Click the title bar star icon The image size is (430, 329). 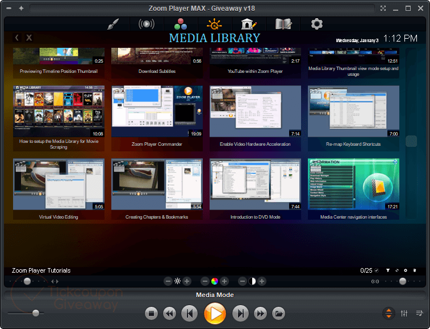22,8
